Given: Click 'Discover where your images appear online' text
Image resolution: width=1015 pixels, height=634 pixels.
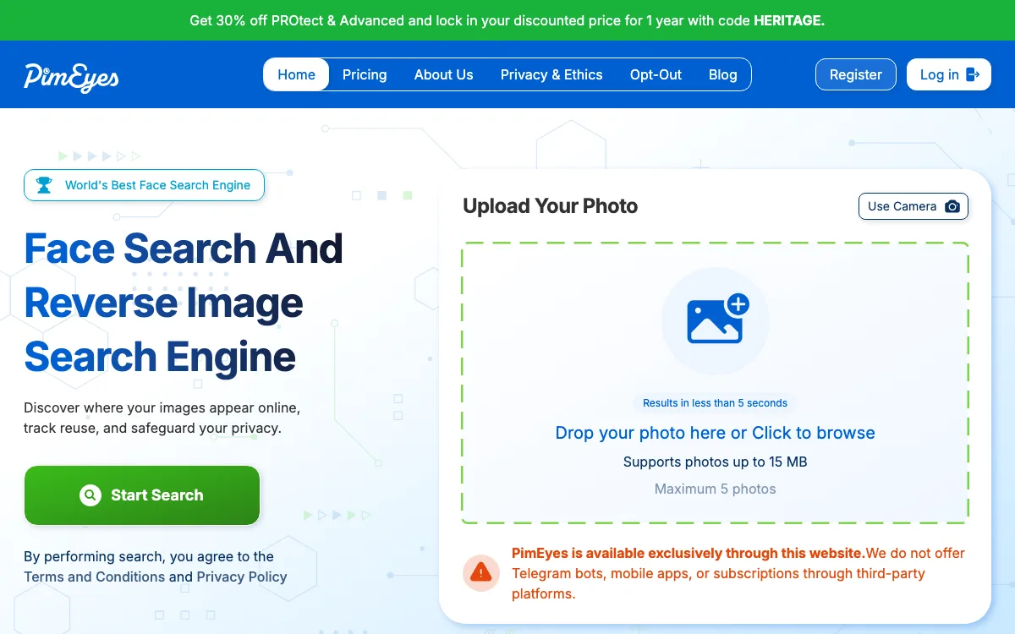Looking at the screenshot, I should click(162, 407).
